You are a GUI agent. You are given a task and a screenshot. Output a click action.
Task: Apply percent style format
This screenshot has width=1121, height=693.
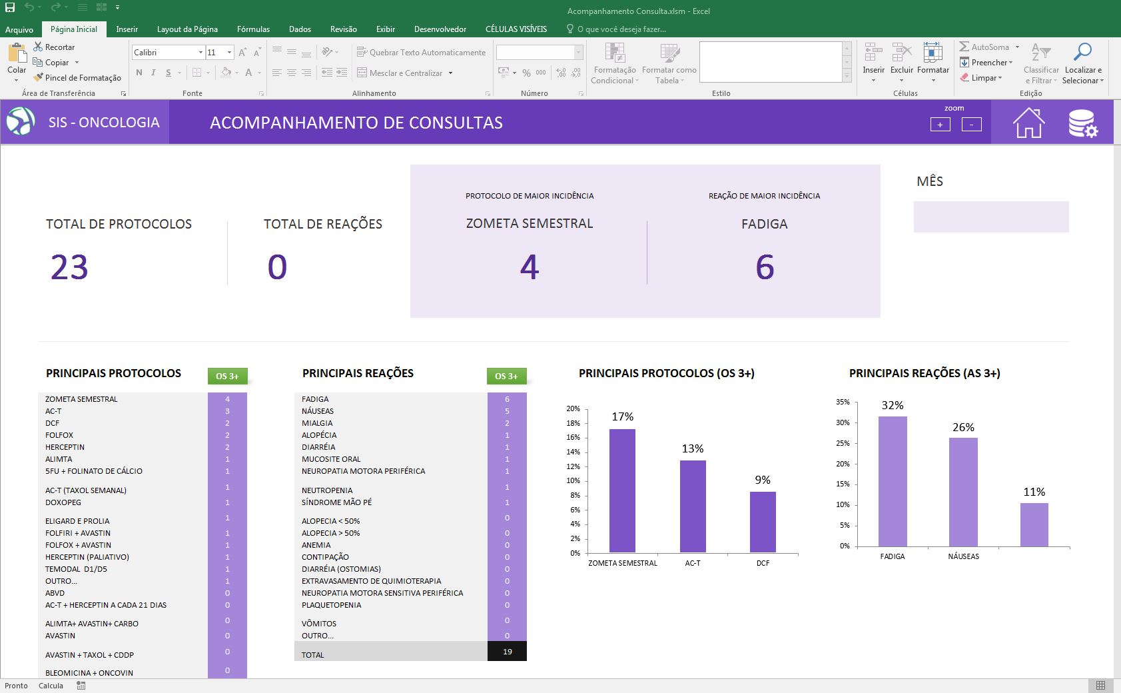click(x=526, y=73)
